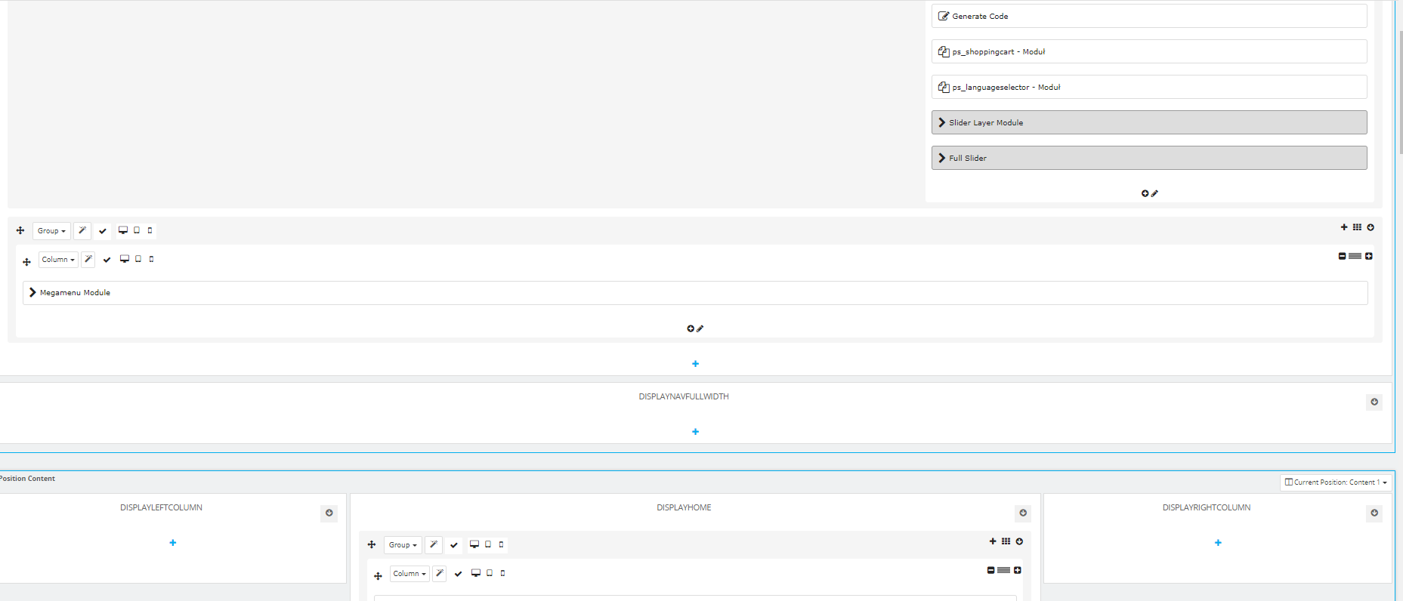The width and height of the screenshot is (1403, 601).
Task: Click the blue plus inside DISPLAYNAVFULLWIDTH
Action: (695, 432)
